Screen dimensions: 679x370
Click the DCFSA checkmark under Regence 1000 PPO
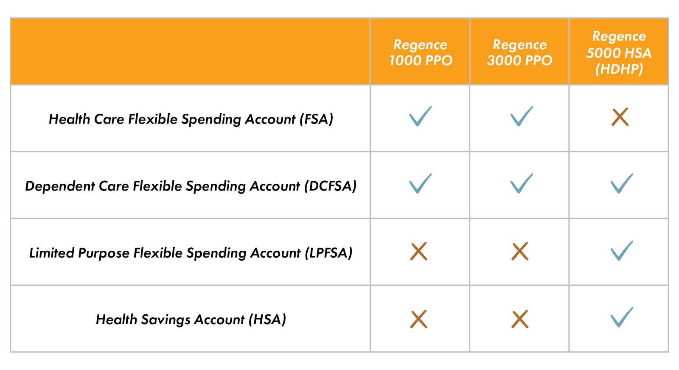click(420, 183)
